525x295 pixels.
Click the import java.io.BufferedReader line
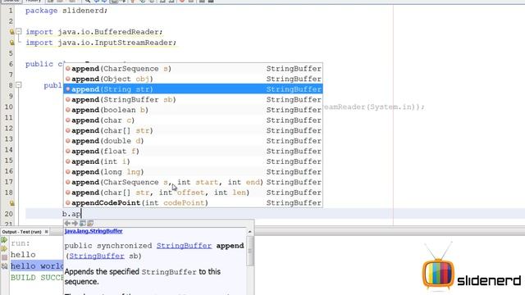coord(94,32)
